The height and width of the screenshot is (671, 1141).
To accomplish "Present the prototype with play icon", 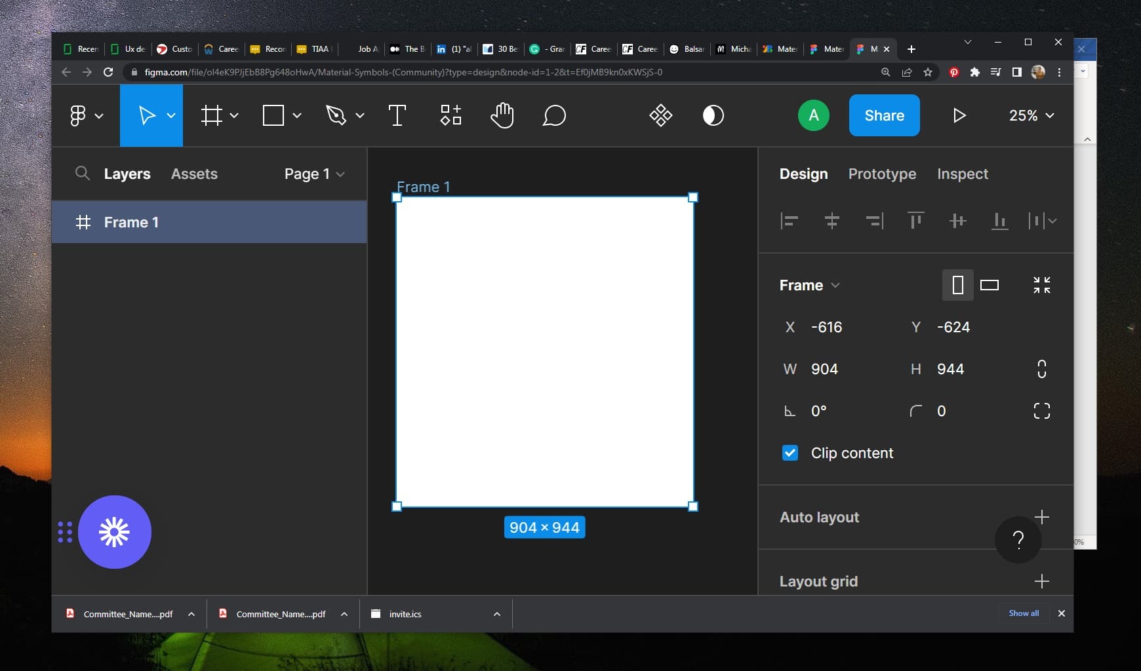I will 959,115.
